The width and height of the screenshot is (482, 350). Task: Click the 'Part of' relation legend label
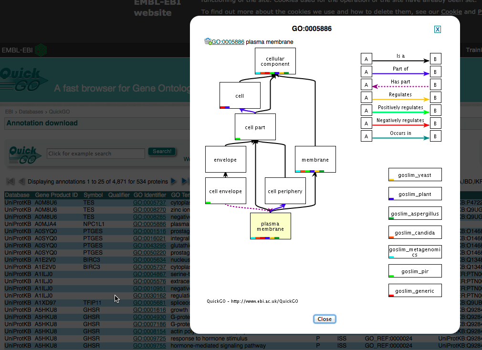pos(400,69)
